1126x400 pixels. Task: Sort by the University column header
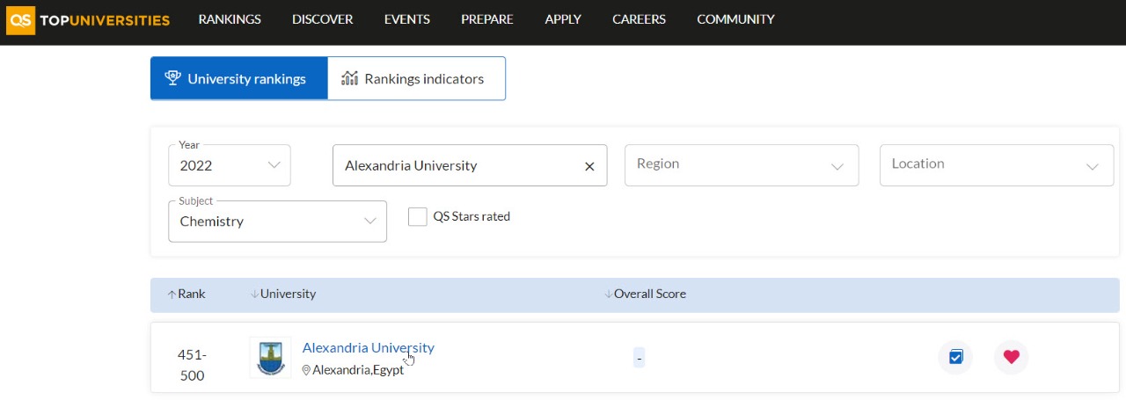click(283, 294)
